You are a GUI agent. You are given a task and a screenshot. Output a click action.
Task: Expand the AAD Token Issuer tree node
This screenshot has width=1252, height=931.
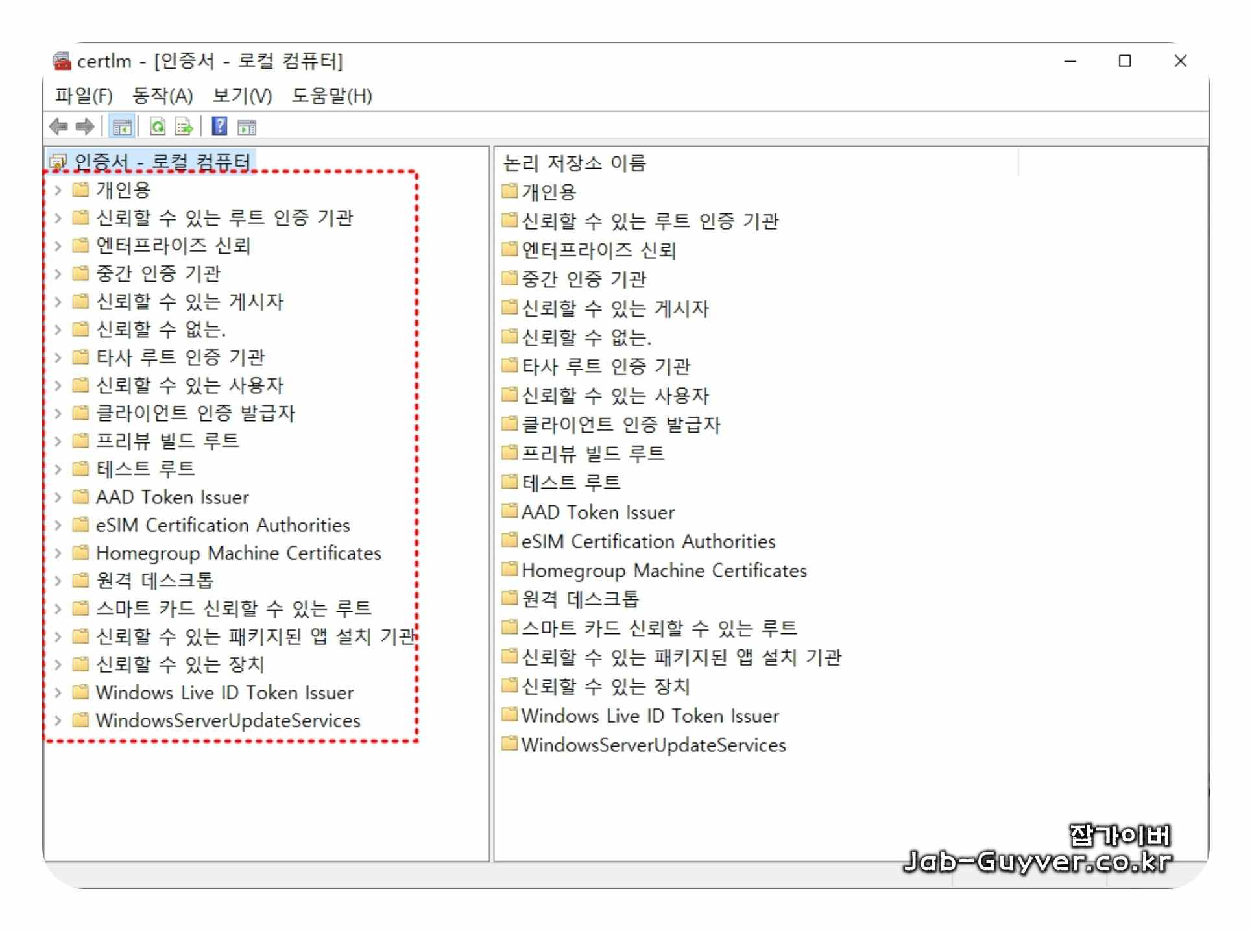pos(58,498)
